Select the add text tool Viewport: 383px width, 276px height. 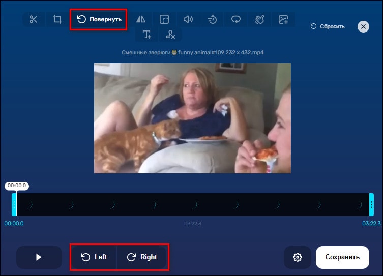coord(146,35)
